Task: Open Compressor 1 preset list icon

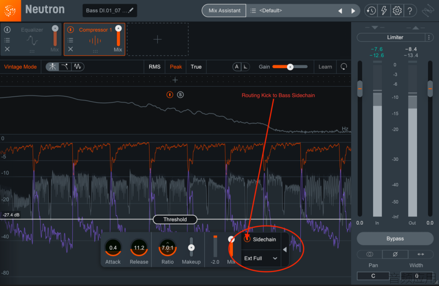Action: coord(71,40)
